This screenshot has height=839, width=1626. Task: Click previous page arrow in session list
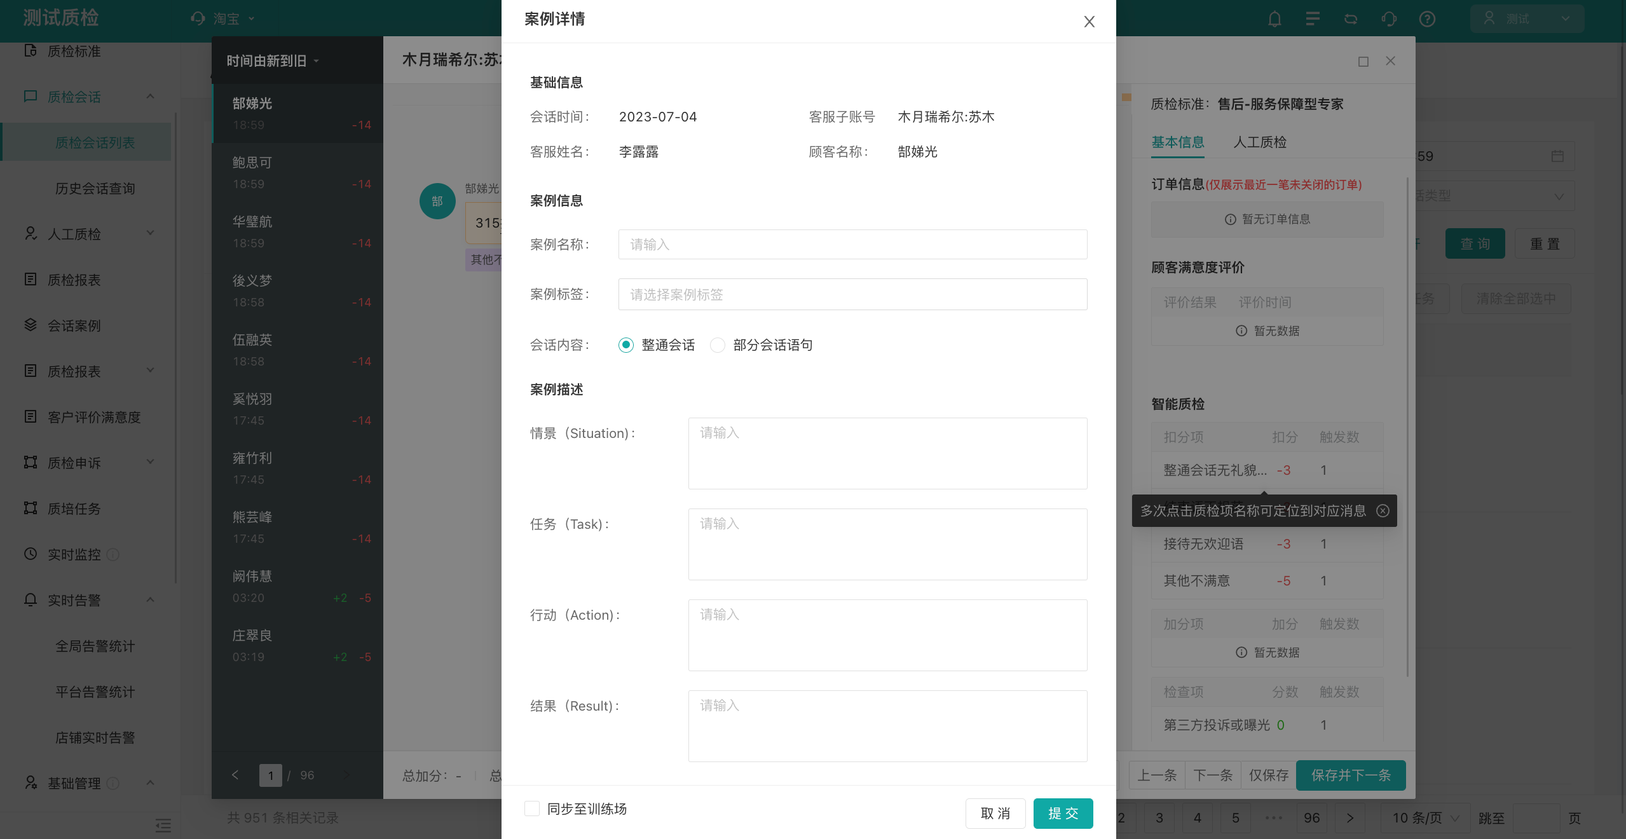point(235,775)
